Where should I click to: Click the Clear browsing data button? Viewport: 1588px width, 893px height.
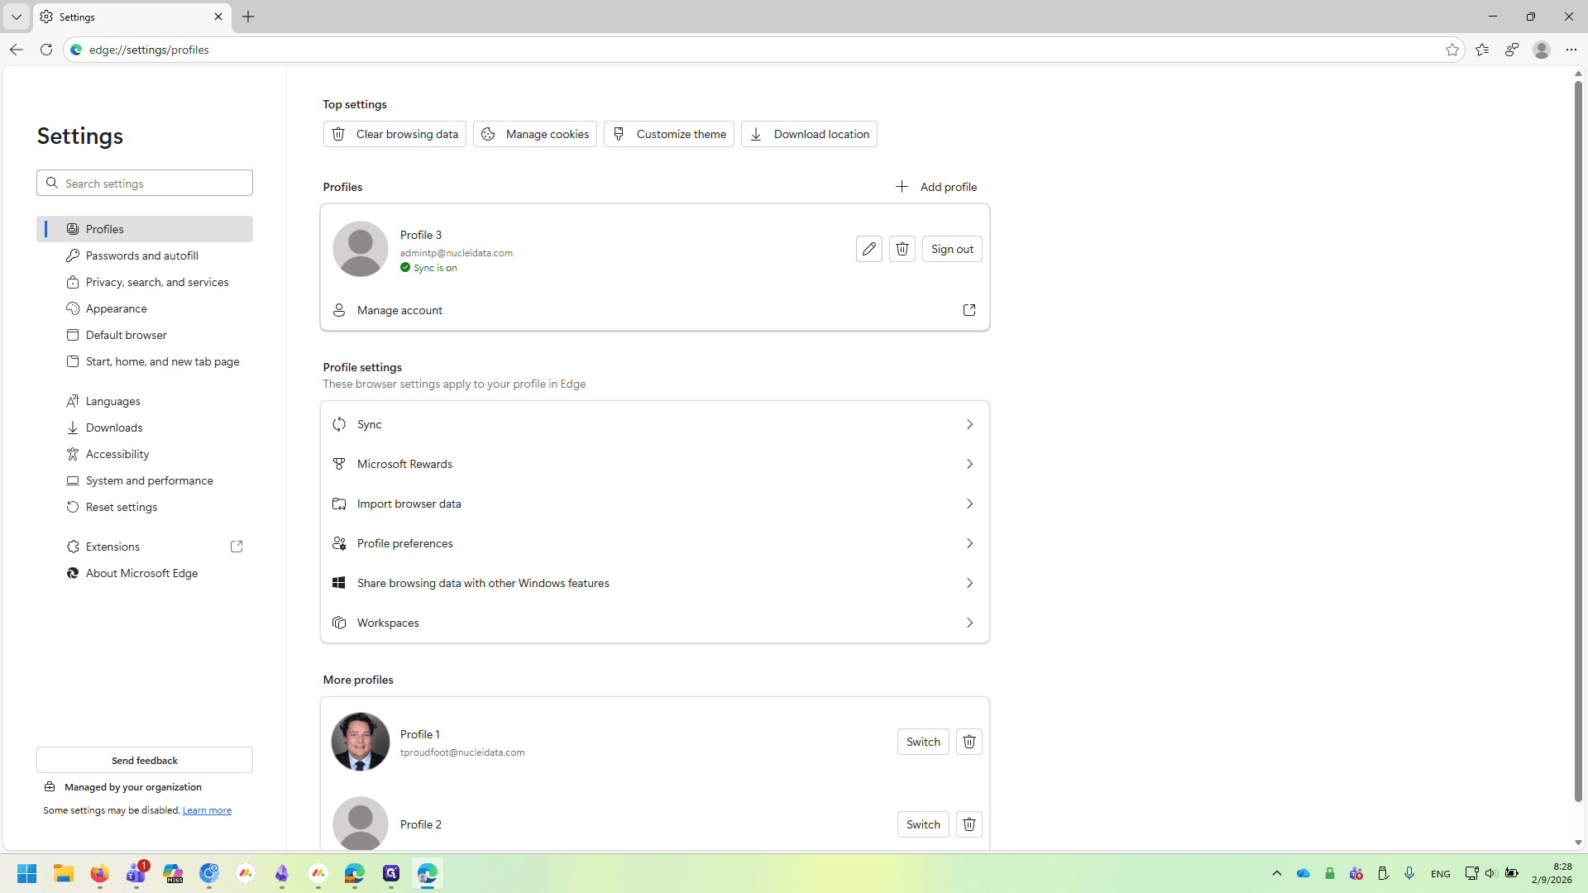(395, 134)
